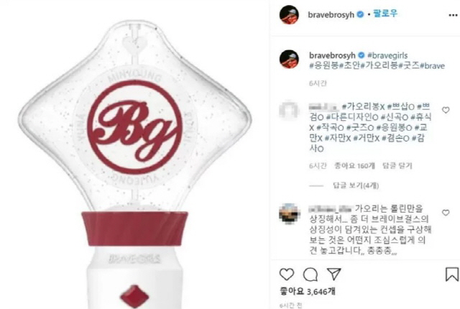Viewport: 460px width, 309px height.
Task: Like the second comment about 가오리
Action: [446, 213]
